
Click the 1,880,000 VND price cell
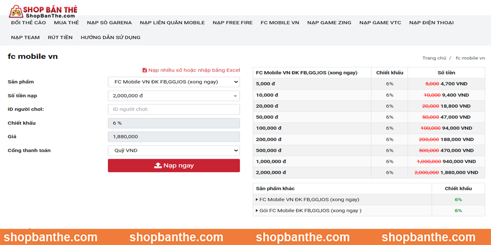pyautogui.click(x=446, y=172)
